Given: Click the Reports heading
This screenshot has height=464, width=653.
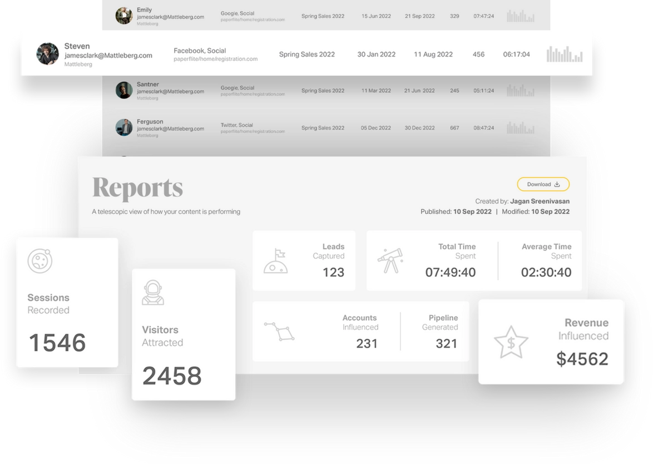Looking at the screenshot, I should 137,188.
